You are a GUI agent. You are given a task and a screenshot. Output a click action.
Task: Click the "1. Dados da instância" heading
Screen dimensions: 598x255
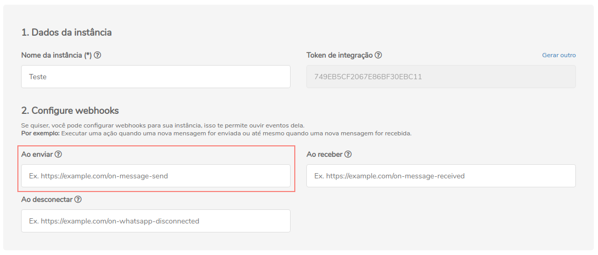coord(66,33)
